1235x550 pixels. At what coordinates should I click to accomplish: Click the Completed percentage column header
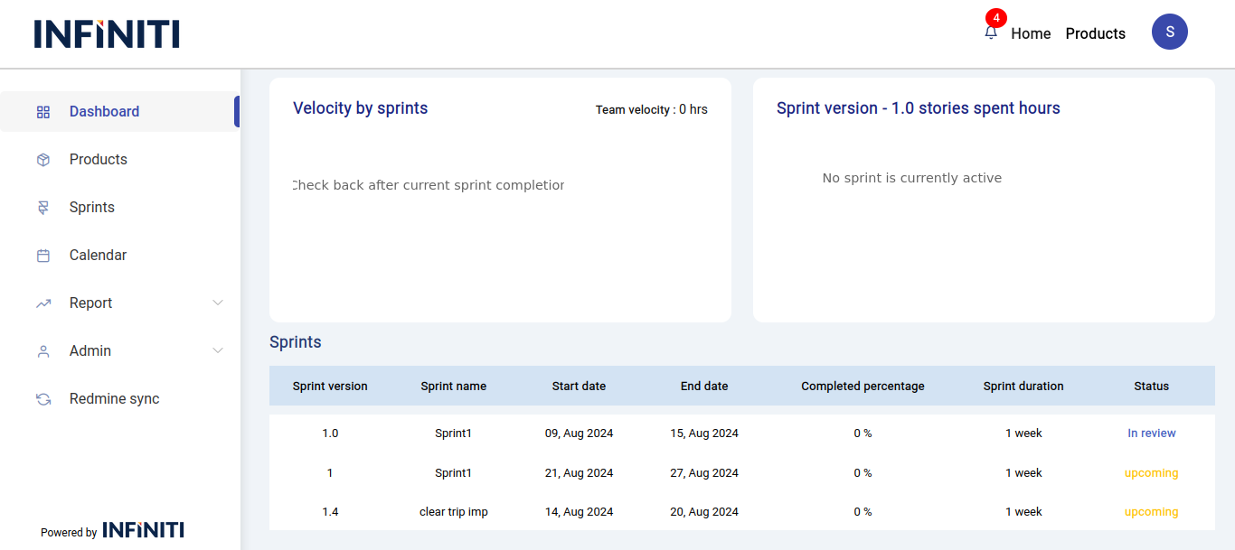coord(863,387)
